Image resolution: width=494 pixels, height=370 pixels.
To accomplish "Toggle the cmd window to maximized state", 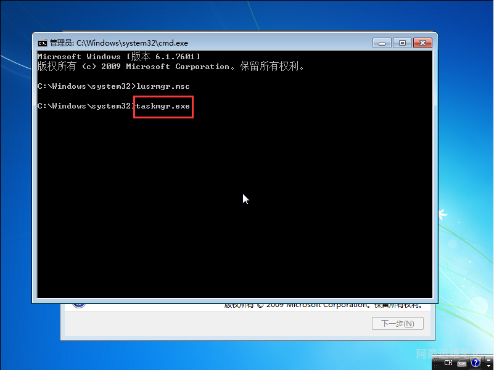I will click(x=402, y=43).
